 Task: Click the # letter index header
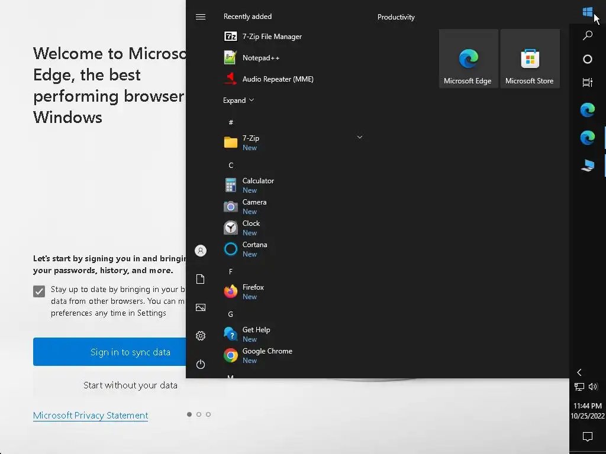(x=231, y=122)
